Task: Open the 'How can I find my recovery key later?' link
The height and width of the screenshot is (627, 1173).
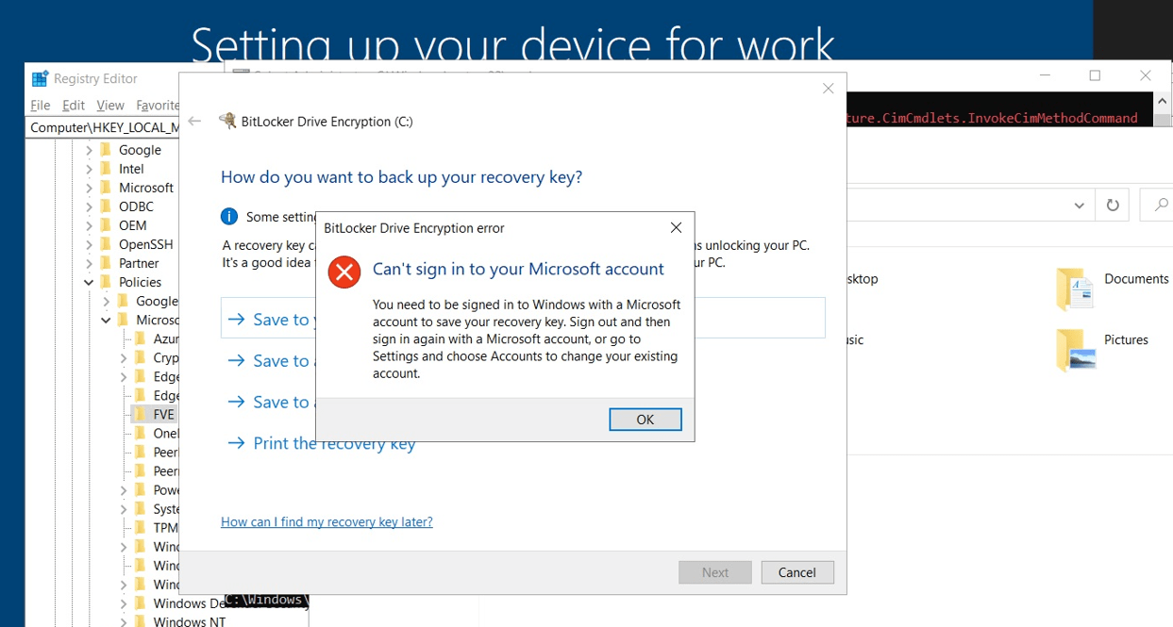Action: pos(327,521)
